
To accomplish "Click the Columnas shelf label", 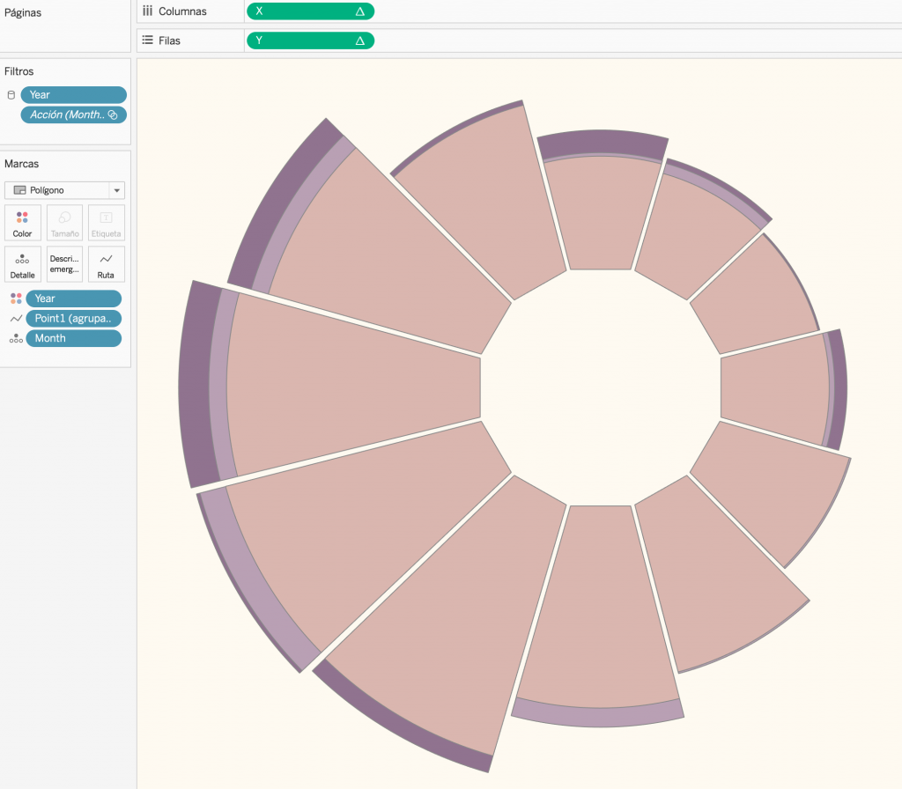I will [x=182, y=11].
